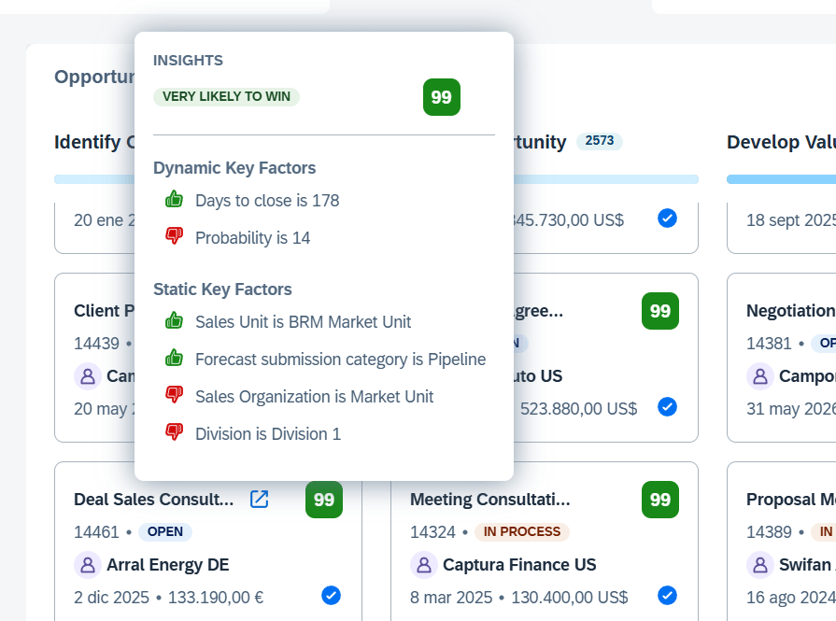Toggle checkmark on Deal Sales Consult card

(x=331, y=596)
